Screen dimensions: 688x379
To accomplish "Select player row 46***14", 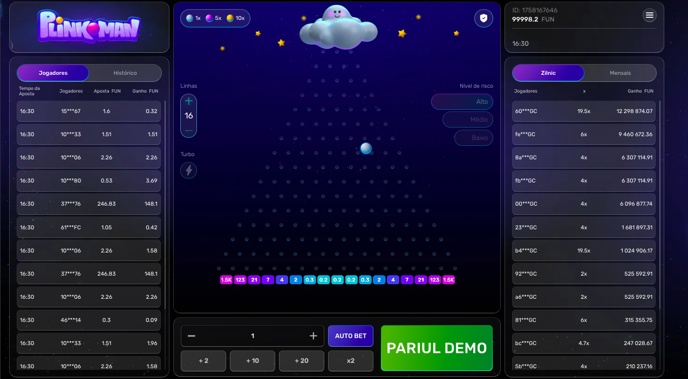I will (x=89, y=320).
